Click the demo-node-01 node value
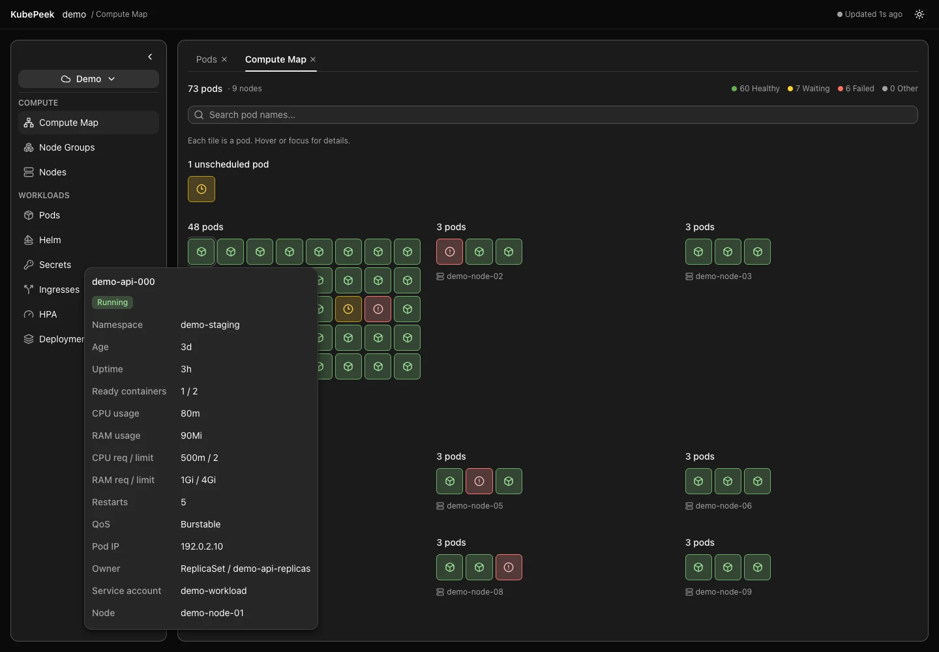The height and width of the screenshot is (652, 939). tap(212, 613)
